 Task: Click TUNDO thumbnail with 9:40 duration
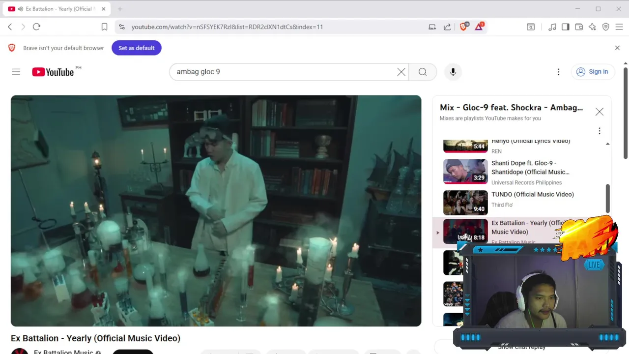(465, 203)
